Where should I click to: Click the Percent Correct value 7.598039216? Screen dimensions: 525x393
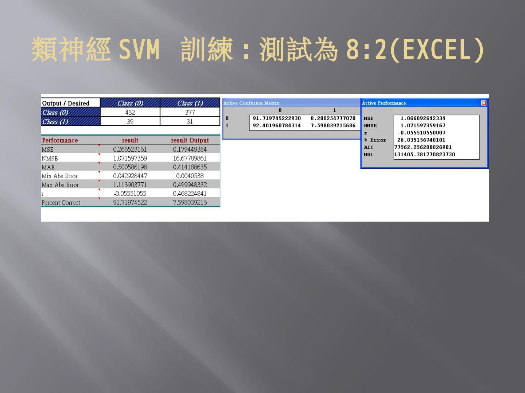coord(190,202)
